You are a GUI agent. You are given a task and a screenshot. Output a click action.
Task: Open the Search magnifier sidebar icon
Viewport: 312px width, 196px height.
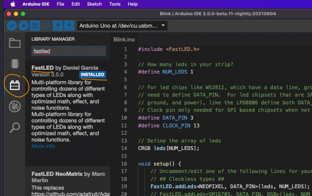coord(15,127)
